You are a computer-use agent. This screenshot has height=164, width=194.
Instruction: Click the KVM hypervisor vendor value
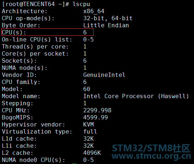[89, 124]
